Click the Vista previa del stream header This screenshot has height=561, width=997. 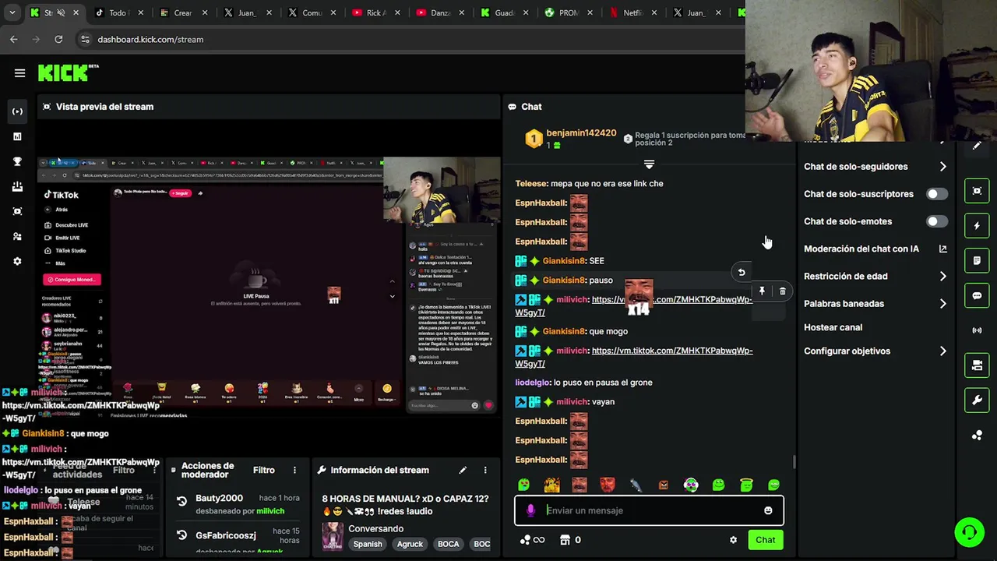click(104, 107)
